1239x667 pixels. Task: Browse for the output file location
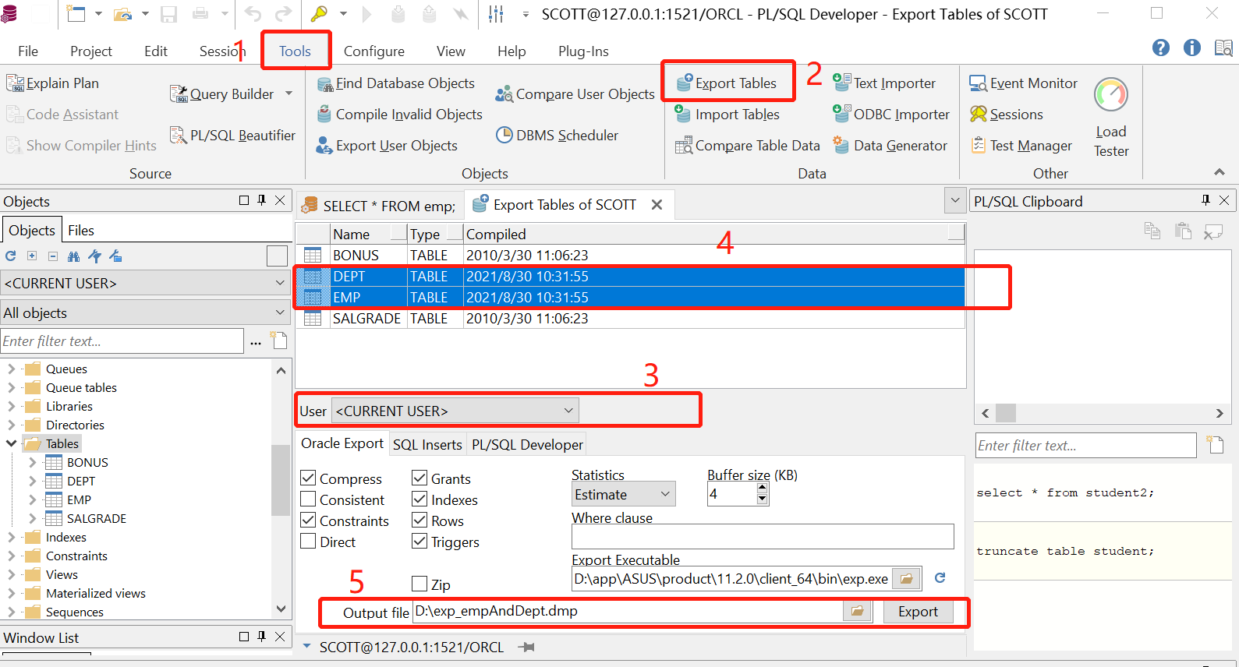pyautogui.click(x=857, y=612)
